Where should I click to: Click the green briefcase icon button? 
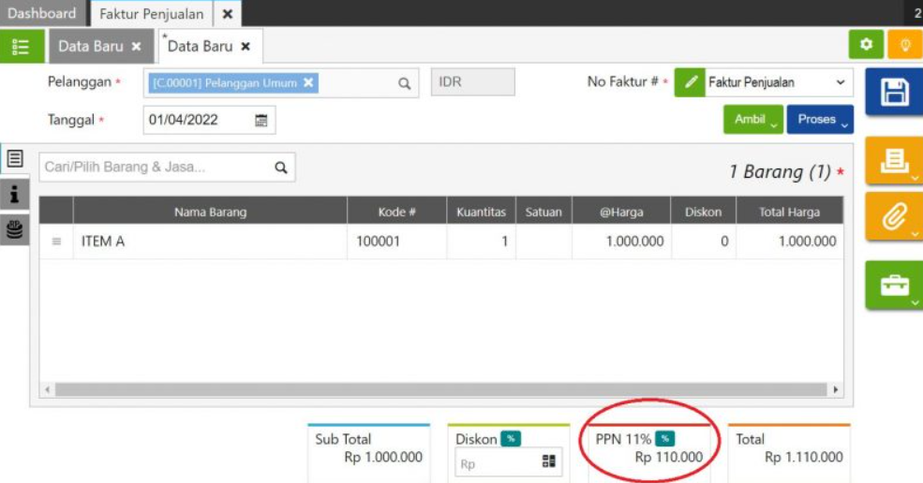[894, 285]
